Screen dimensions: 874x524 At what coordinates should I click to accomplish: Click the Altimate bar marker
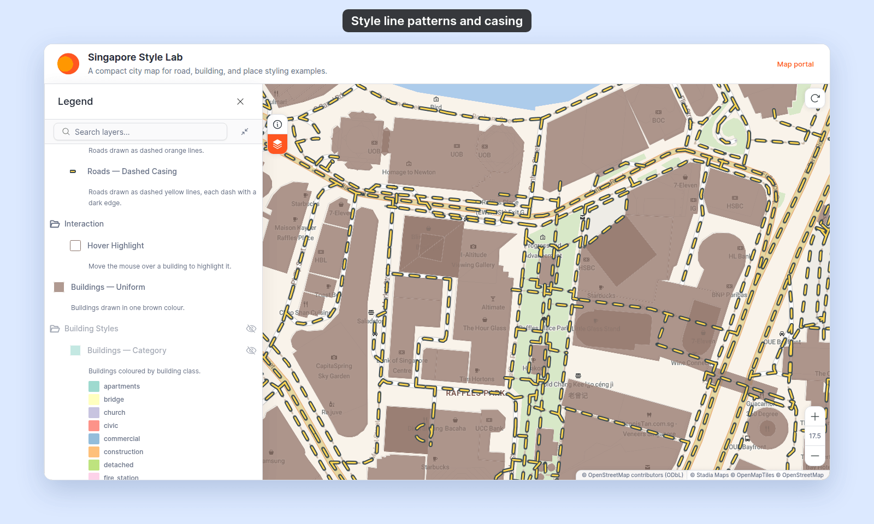click(493, 299)
